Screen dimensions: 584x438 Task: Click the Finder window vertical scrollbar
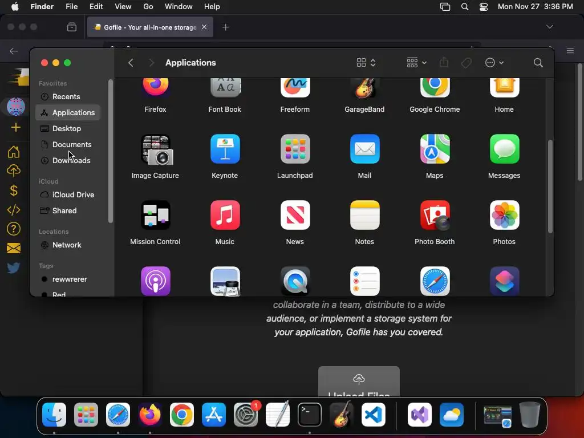coord(550,186)
